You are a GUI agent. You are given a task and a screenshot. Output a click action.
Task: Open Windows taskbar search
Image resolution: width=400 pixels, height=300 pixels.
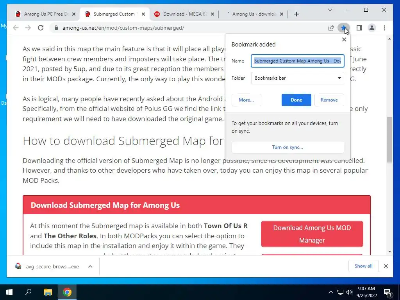(x=28, y=292)
